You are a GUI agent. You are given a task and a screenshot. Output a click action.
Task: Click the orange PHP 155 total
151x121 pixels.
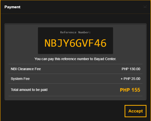coord(130,90)
